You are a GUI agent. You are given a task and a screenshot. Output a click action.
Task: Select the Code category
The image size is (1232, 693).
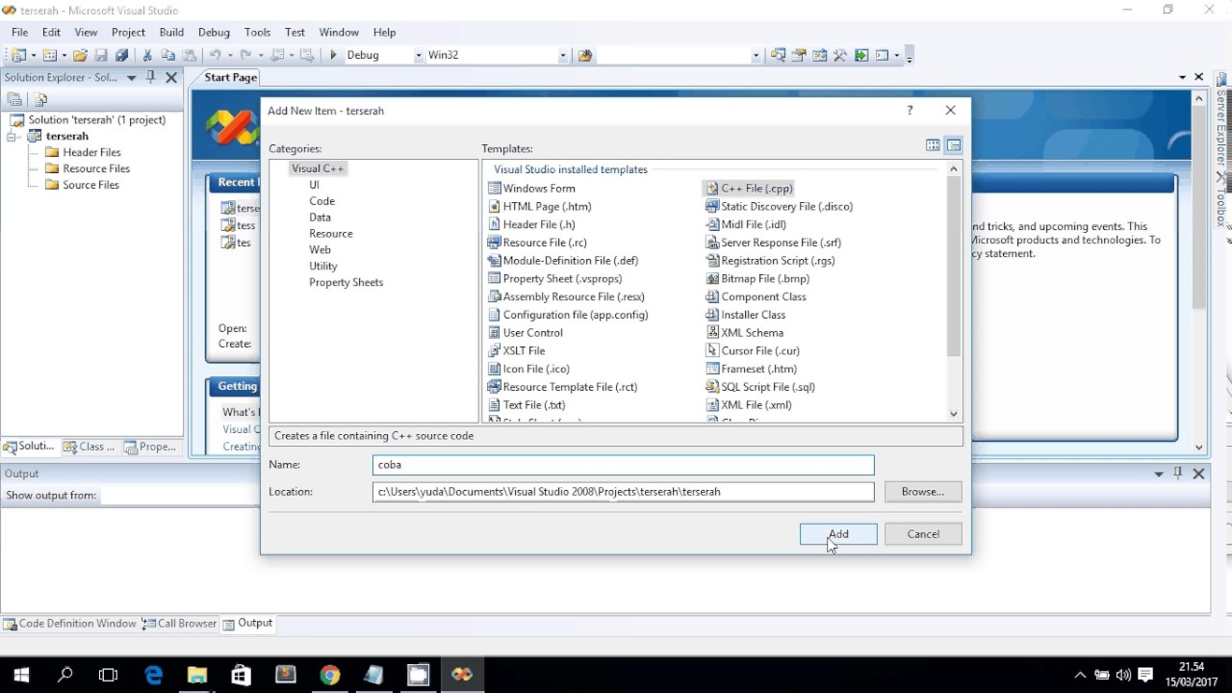321,201
